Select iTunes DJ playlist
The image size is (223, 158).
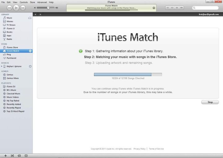(x=11, y=86)
